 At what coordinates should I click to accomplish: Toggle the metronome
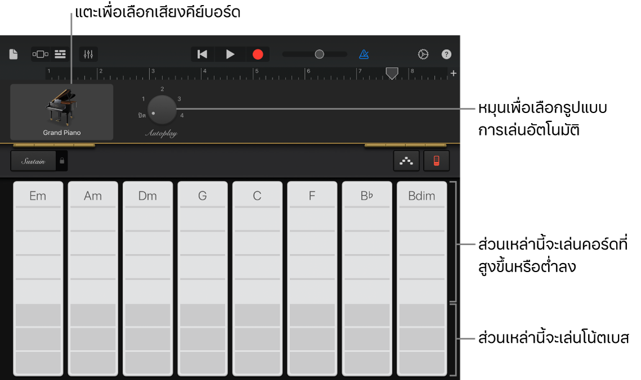click(x=364, y=55)
